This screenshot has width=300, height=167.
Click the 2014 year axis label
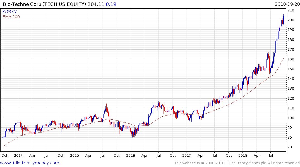click(x=18, y=155)
